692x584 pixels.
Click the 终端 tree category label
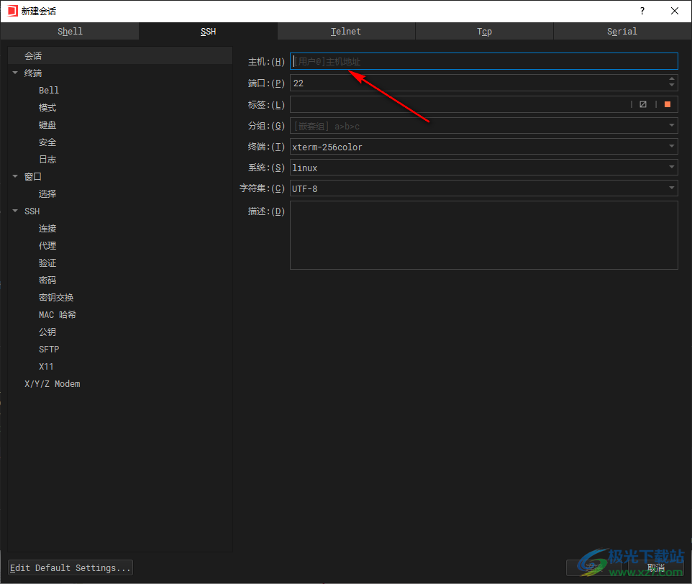click(x=33, y=73)
